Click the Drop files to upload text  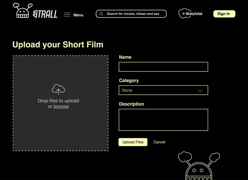tap(58, 101)
